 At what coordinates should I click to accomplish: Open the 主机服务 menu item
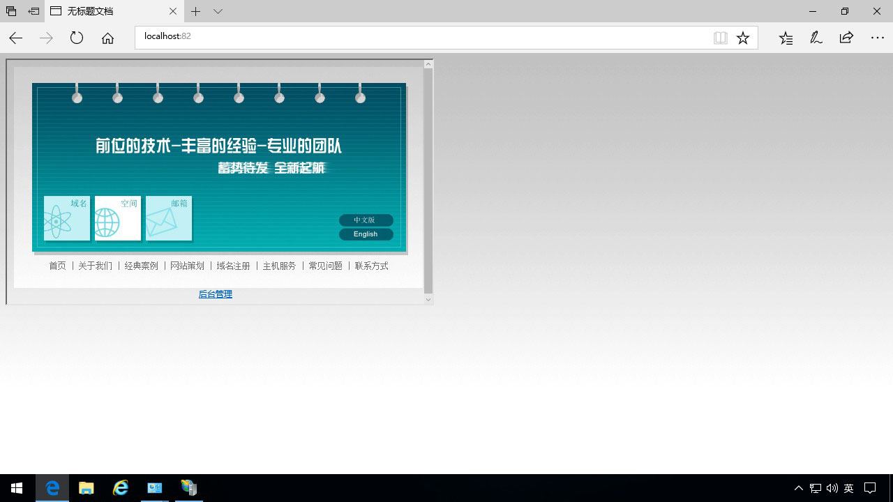coord(279,266)
